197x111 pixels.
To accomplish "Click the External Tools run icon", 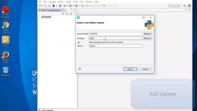I will pos(76,6).
